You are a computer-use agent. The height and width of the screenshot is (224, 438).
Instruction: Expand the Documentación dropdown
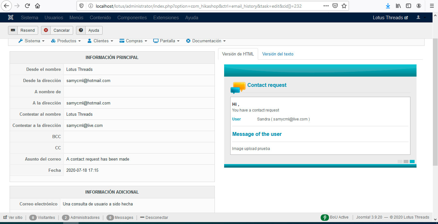pyautogui.click(x=206, y=41)
